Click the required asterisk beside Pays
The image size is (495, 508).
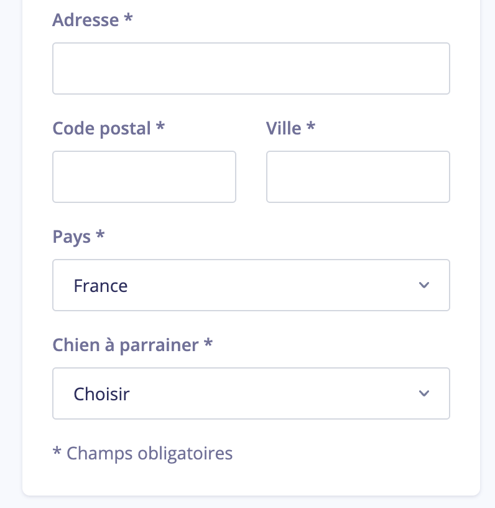(x=100, y=235)
